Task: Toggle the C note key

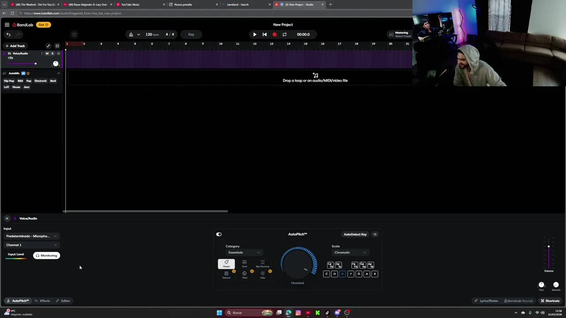Action: [326, 274]
